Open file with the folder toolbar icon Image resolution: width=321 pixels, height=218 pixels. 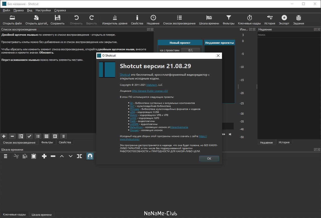[12, 20]
